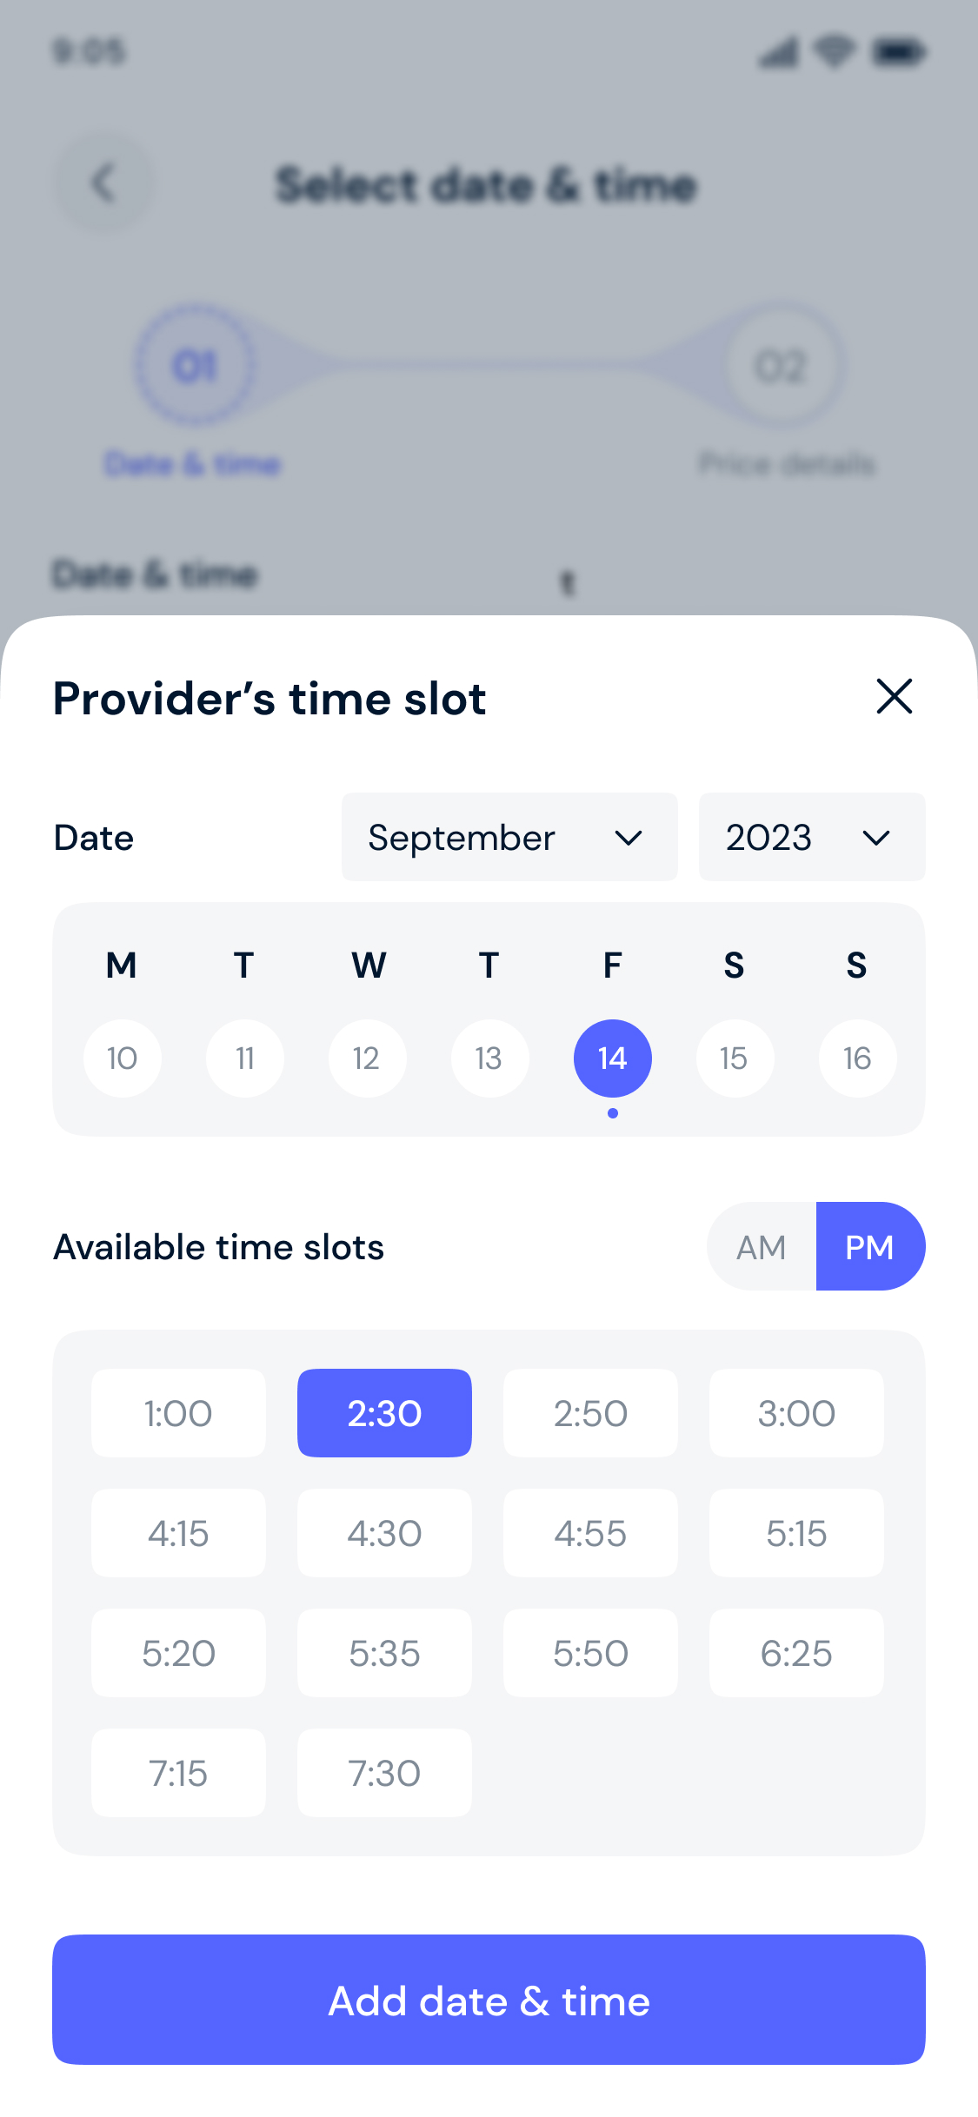Screen dimensions: 978x2117
Task: Pick the 3:00 time slot
Action: point(796,1413)
